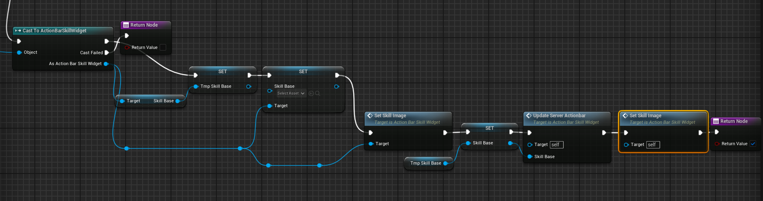Select the Update Server Actionbar node title
Viewport: 763px width, 201px height.
(x=559, y=116)
